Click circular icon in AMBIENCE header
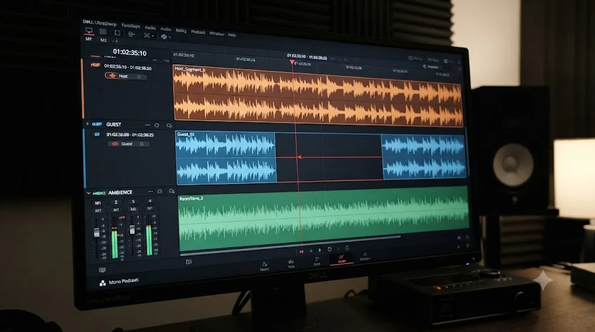Screen dimensions: 595x332 point(160,192)
